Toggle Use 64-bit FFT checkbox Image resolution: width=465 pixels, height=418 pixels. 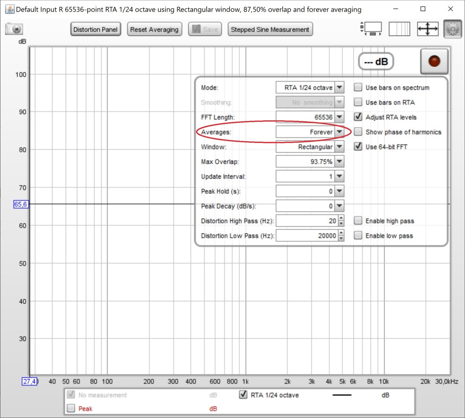pos(358,147)
